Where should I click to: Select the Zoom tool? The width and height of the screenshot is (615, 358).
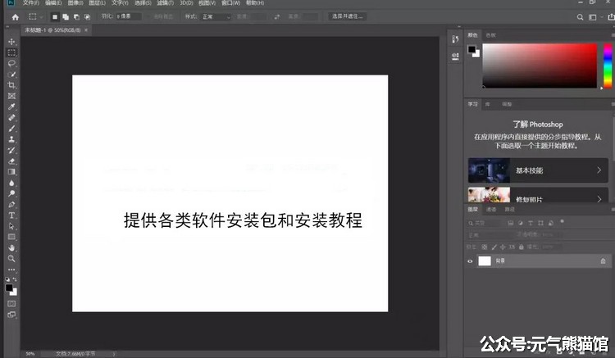pyautogui.click(x=11, y=258)
